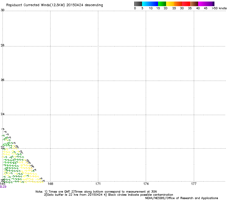Click legend tick label '25'
The width and height of the screenshot is (228, 200).
(x=174, y=8)
